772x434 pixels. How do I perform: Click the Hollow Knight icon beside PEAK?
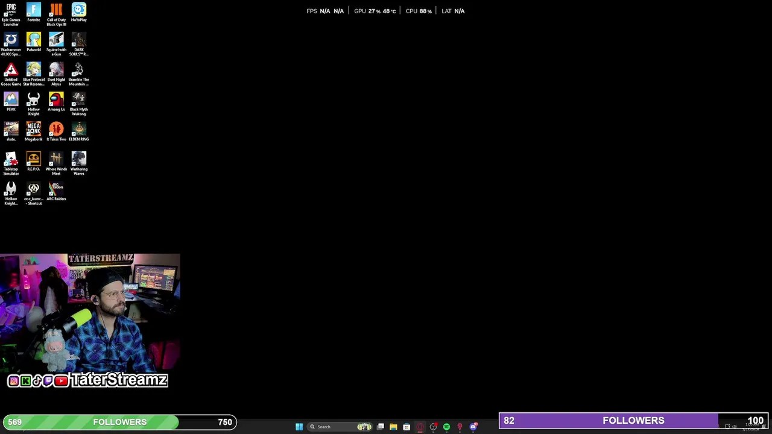tap(34, 104)
